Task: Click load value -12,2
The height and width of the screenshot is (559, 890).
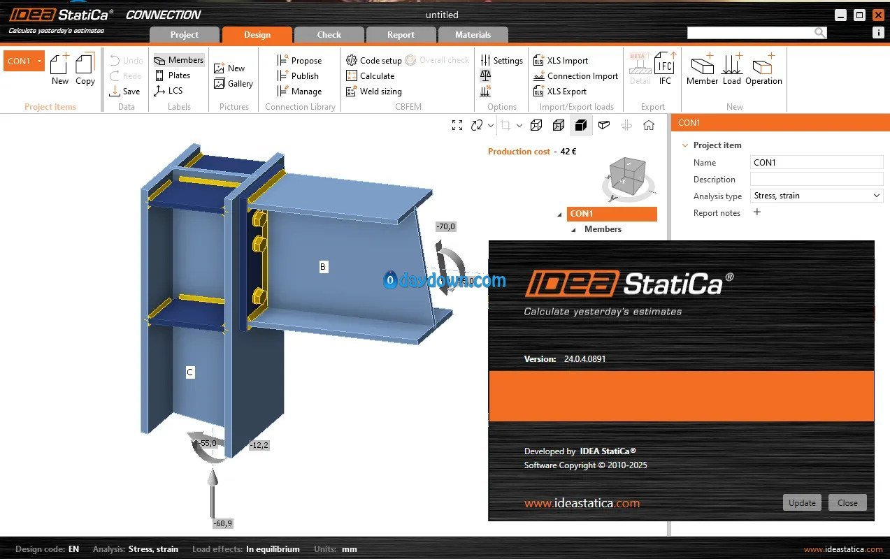Action: [x=259, y=445]
